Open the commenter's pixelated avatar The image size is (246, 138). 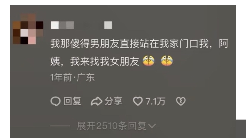28,29
